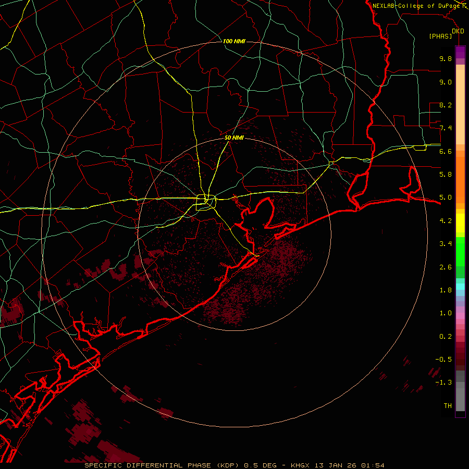Viewport: 469px width, 469px height.
Task: Click the 8.2 legend value
Action: pyautogui.click(x=446, y=105)
